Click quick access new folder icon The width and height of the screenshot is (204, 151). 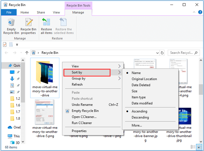11,45
